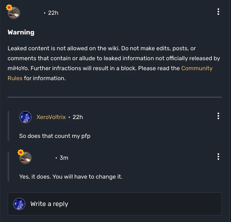
Task: Click the avatar beside the 3m reply
Action: click(26, 158)
